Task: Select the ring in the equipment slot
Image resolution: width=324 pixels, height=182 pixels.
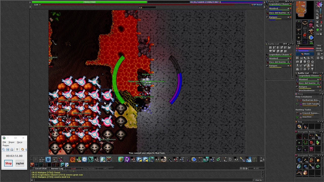Action: point(299,37)
